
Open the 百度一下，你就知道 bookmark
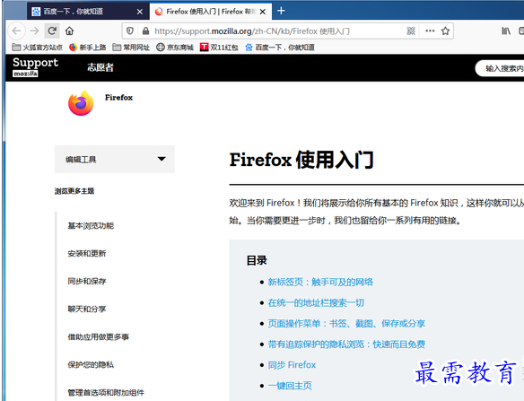(x=280, y=48)
